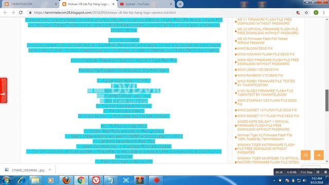This screenshot has height=185, width=329.
Task: View site security lock info
Action: click(30, 12)
